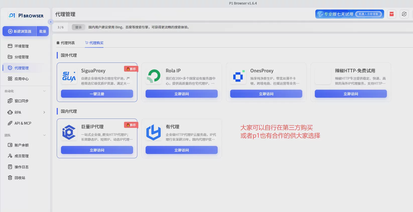Click the OnesProxy card title

pyautogui.click(x=262, y=71)
